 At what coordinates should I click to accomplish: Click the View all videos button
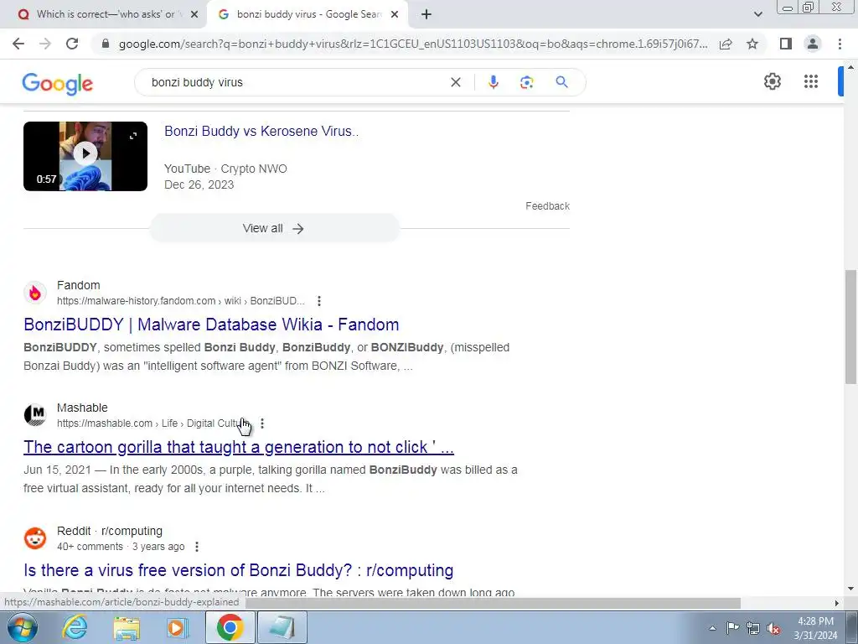click(274, 228)
